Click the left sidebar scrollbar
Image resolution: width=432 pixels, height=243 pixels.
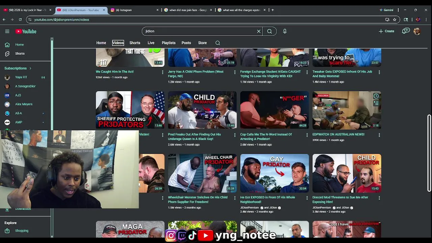(x=52, y=138)
